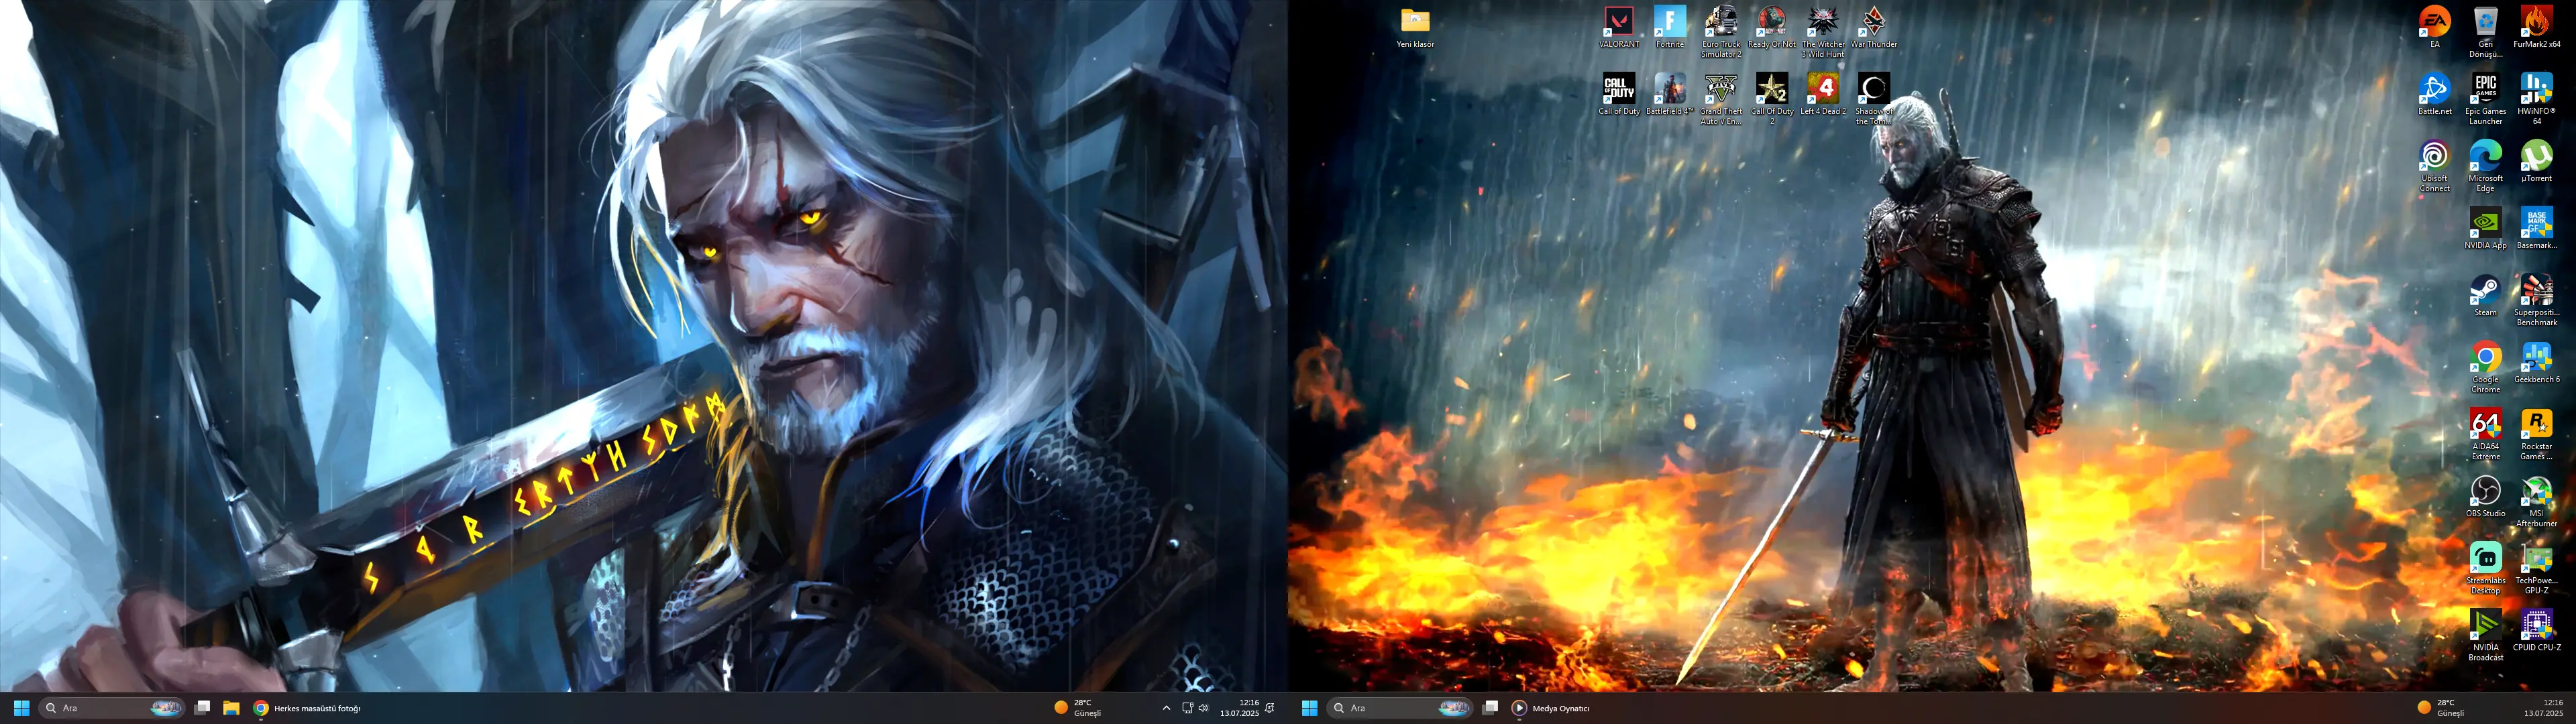
Task: Focus the Ara search box on left taskbar
Action: click(x=111, y=708)
